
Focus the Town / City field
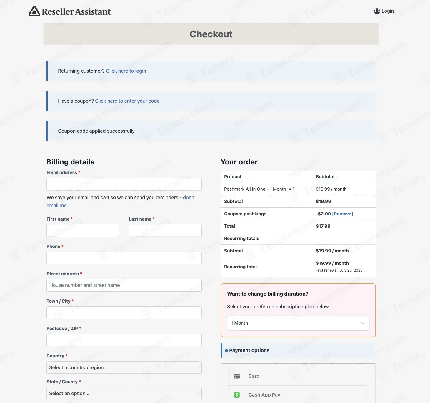124,313
